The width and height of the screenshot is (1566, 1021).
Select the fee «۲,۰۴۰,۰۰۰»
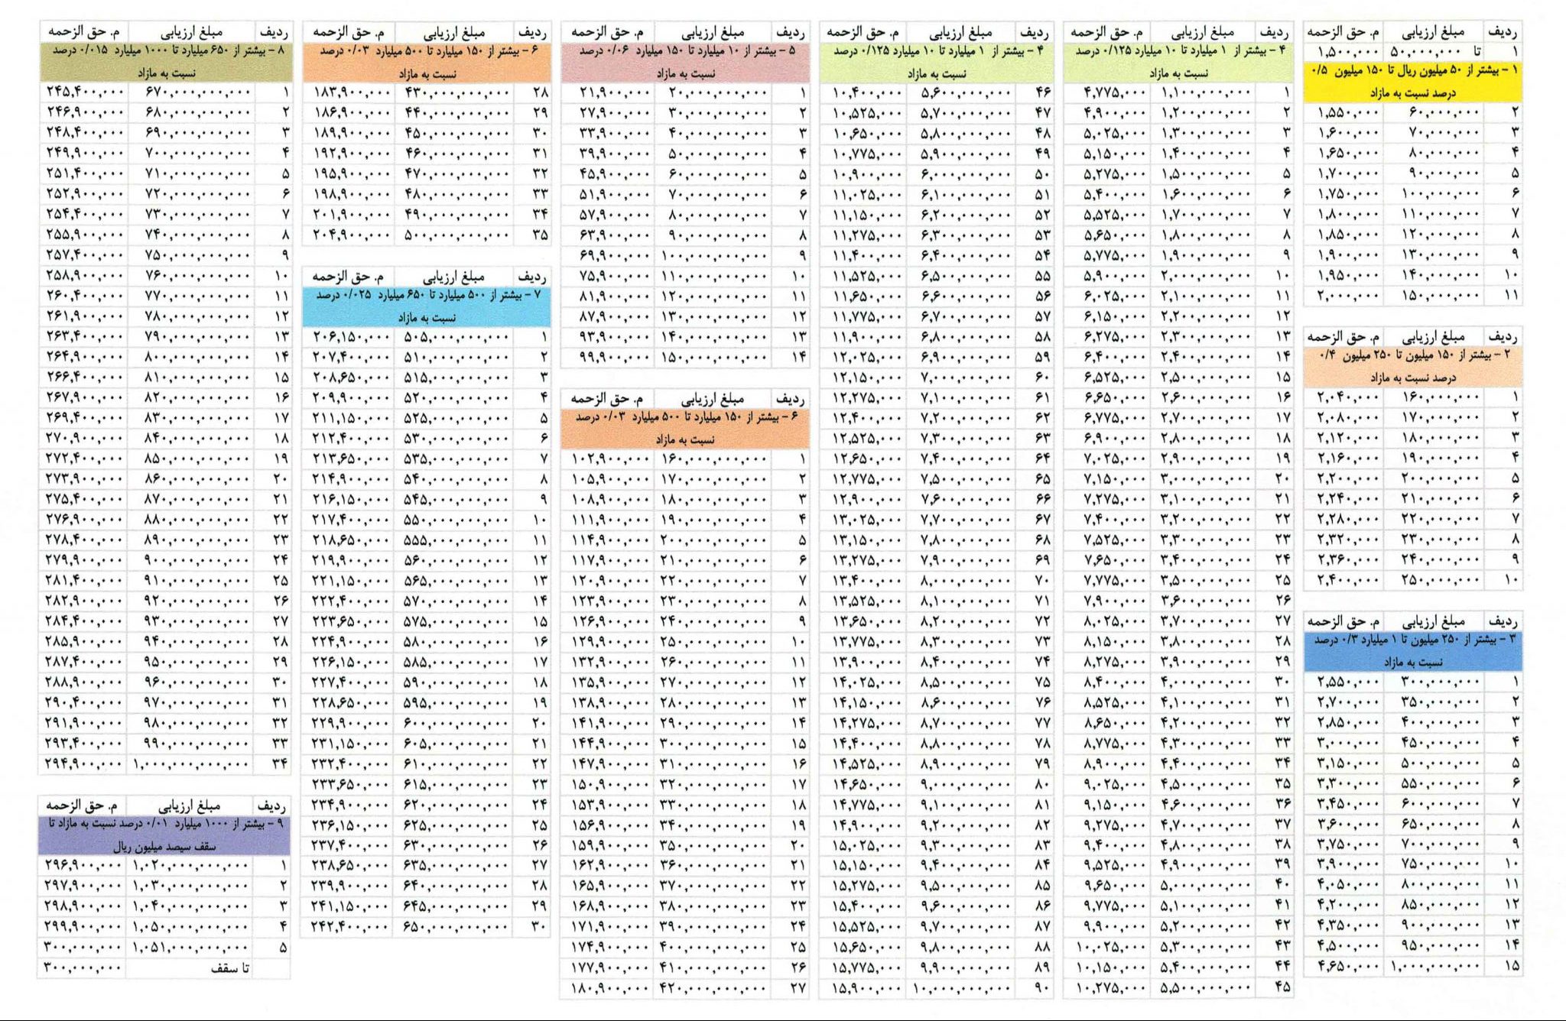point(1349,397)
